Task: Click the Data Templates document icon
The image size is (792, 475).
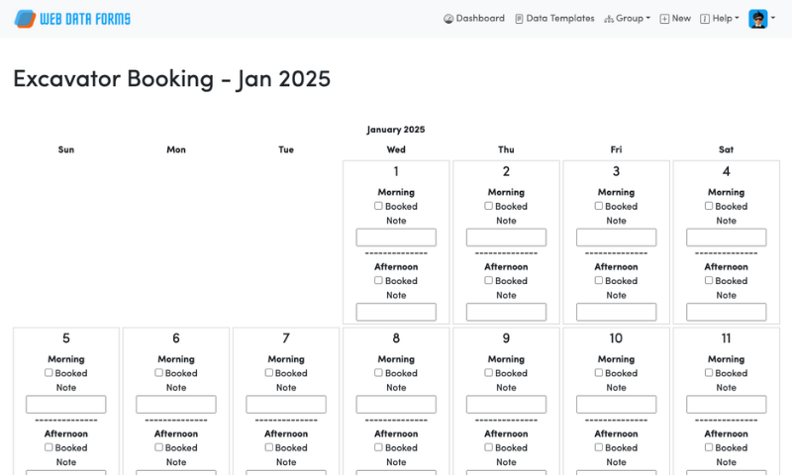Action: (x=519, y=19)
